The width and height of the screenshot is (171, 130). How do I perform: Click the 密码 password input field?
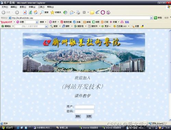(x=85, y=111)
